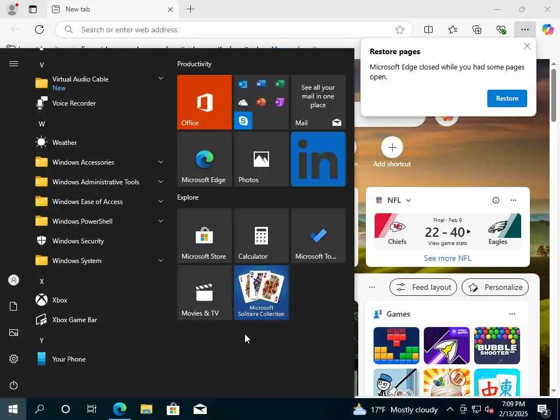
Task: Open Pictures from Start sidebar
Action: click(14, 332)
